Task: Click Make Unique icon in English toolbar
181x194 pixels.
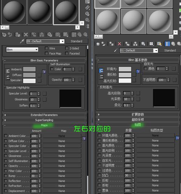Action: click(42, 35)
